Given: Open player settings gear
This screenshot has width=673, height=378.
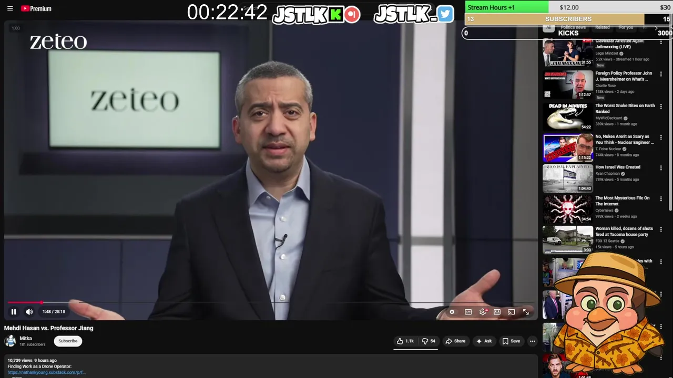Looking at the screenshot, I should pyautogui.click(x=483, y=312).
